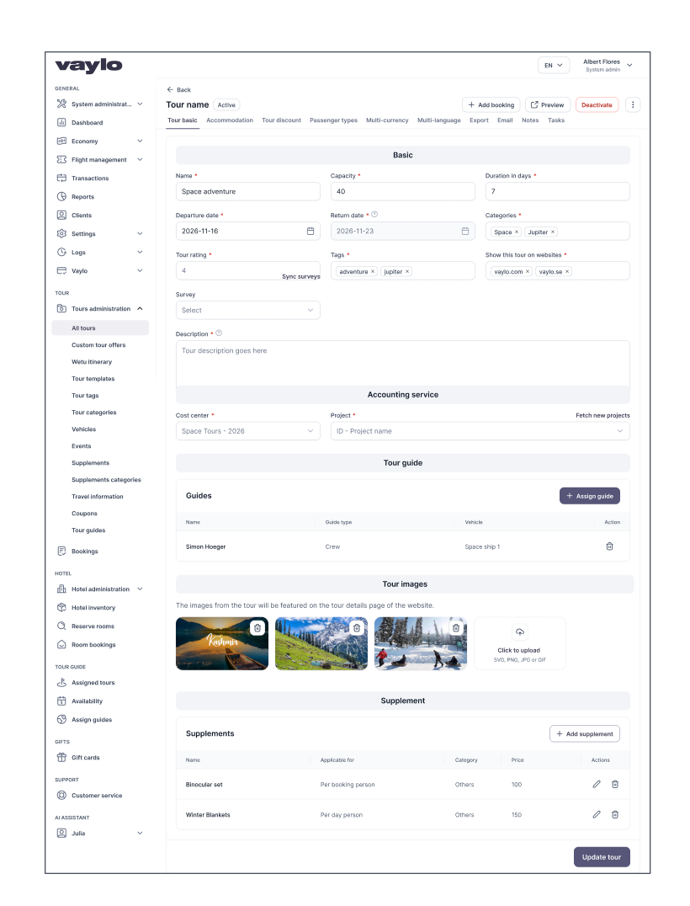Open the EN language selector
690x906 pixels.
pyautogui.click(x=553, y=65)
